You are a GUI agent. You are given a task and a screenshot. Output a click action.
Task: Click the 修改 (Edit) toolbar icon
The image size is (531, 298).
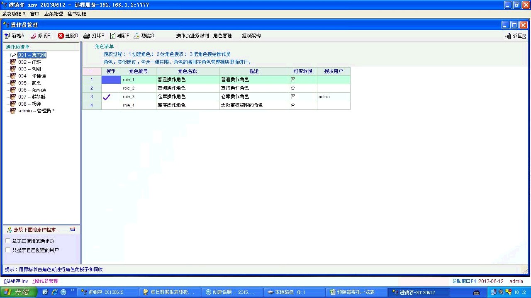coord(34,36)
